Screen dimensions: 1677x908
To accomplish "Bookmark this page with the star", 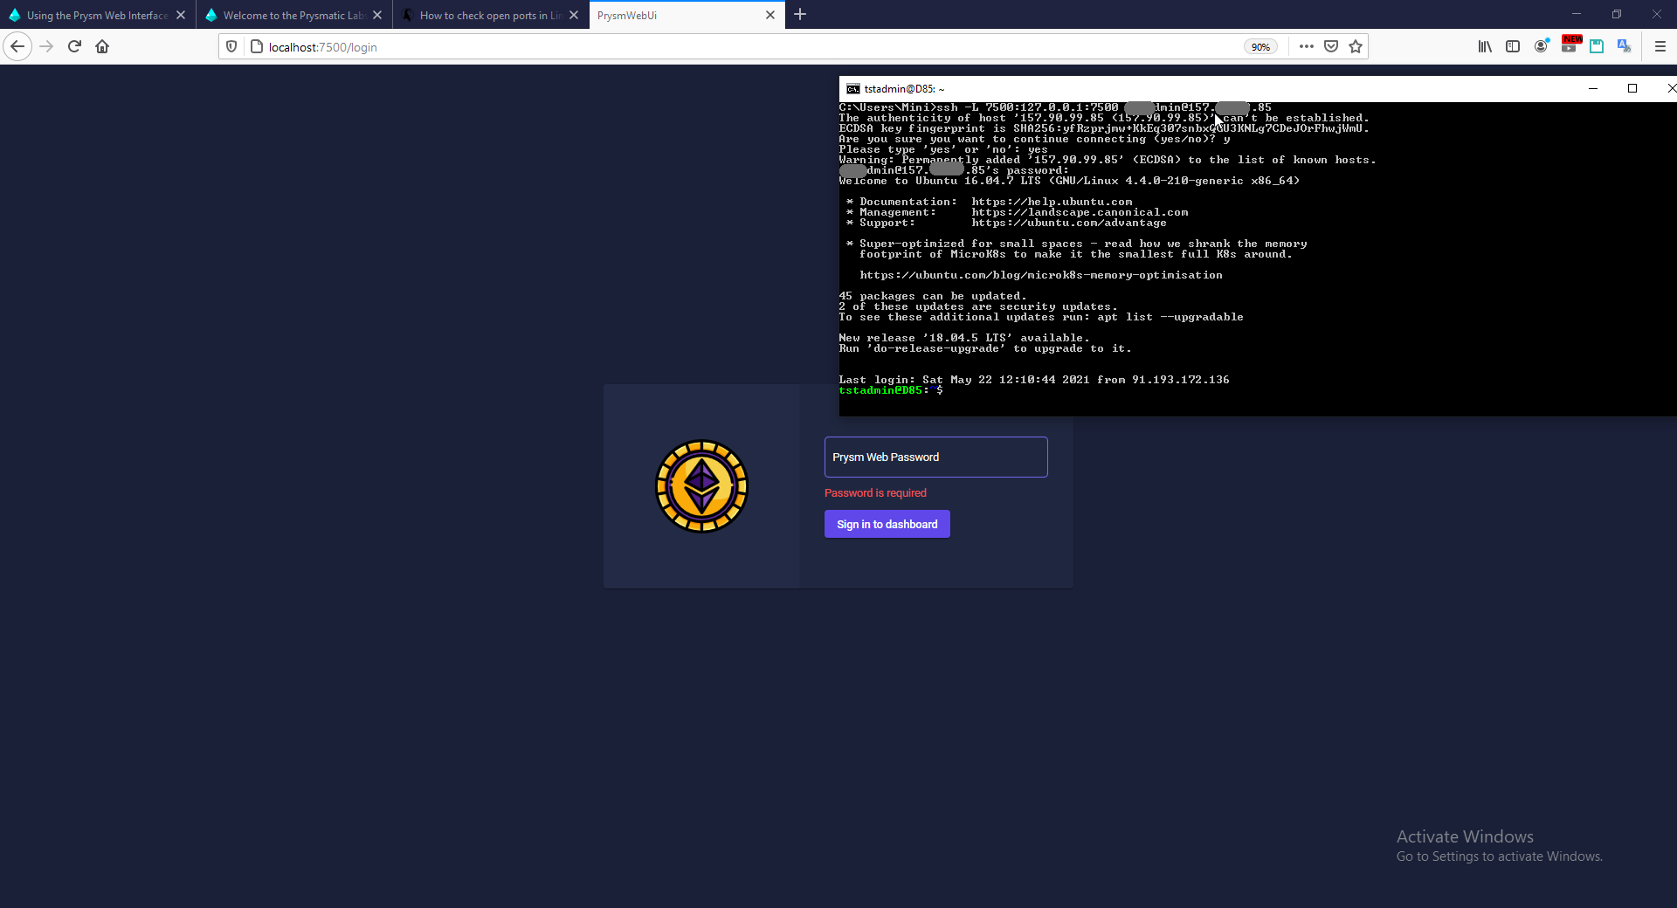I will [1356, 47].
